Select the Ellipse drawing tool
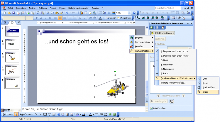The width and height of the screenshot is (220, 122). 50,114
